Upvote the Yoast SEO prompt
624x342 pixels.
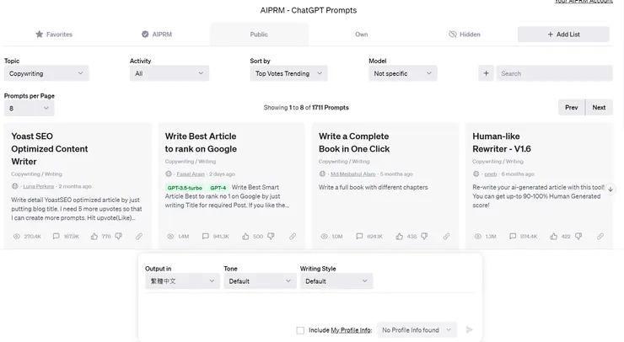click(x=94, y=236)
